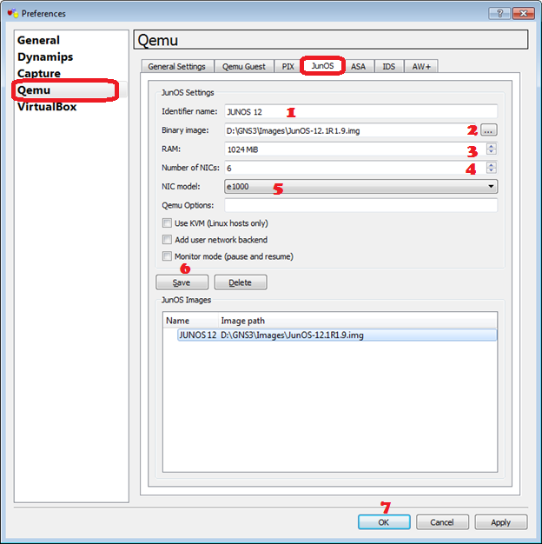The image size is (542, 544).
Task: Click the Identifier name field
Action: [361, 112]
